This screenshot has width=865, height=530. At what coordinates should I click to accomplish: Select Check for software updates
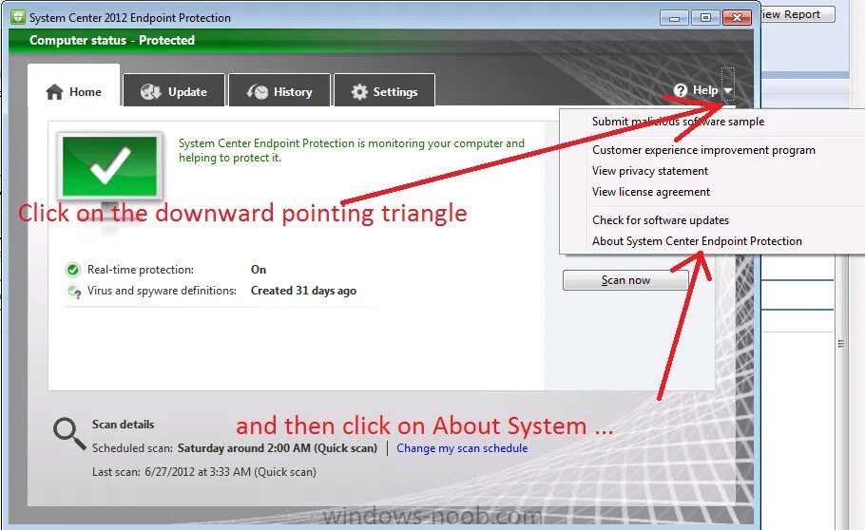click(x=661, y=220)
